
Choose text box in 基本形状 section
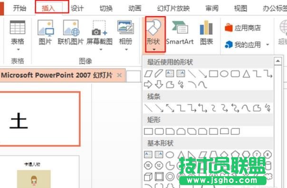(x=148, y=155)
